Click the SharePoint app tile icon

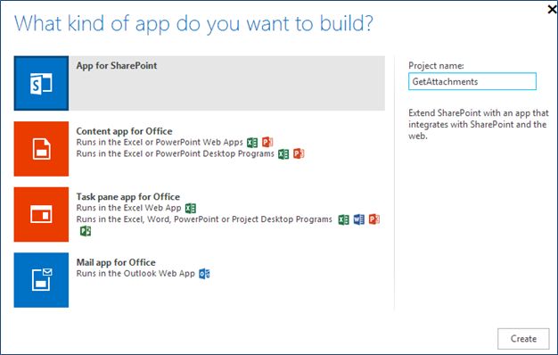pos(41,83)
